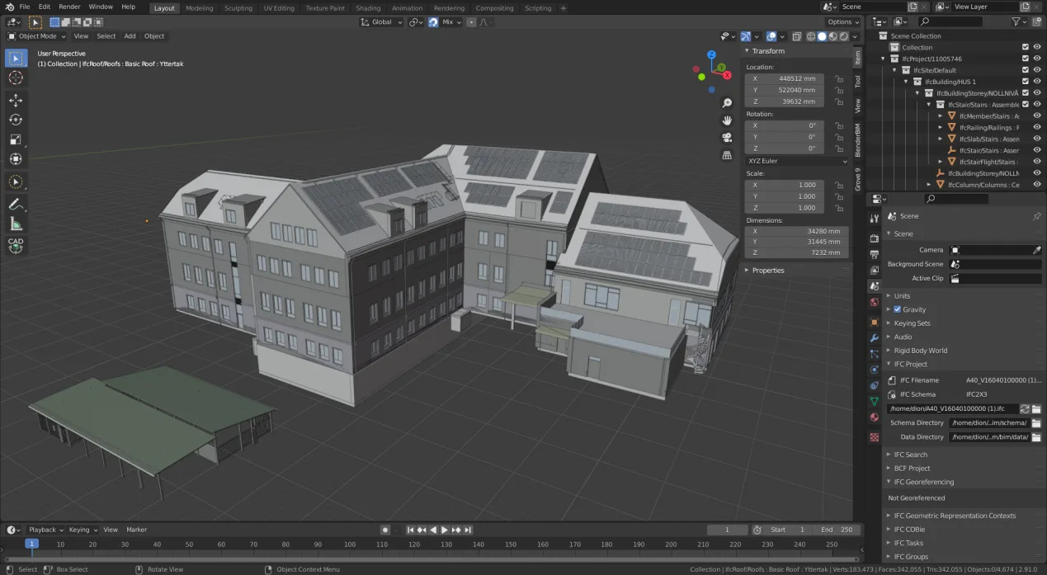The width and height of the screenshot is (1047, 575).
Task: Activate the 3D Cursor tool
Action: (x=17, y=78)
